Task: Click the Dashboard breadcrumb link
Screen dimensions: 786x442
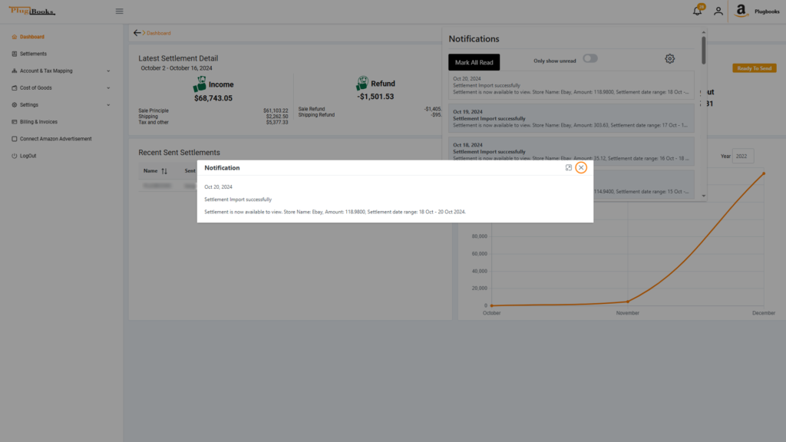Action: tap(158, 34)
